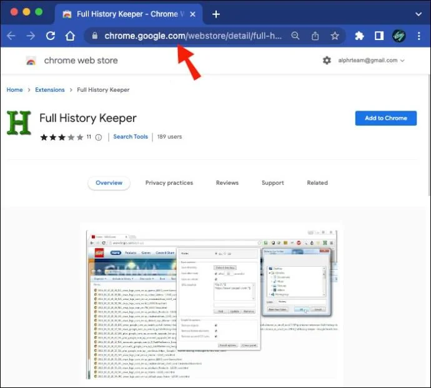Screen dimensions: 431x388
Task: Open the home page via the house icon
Action: (70, 36)
